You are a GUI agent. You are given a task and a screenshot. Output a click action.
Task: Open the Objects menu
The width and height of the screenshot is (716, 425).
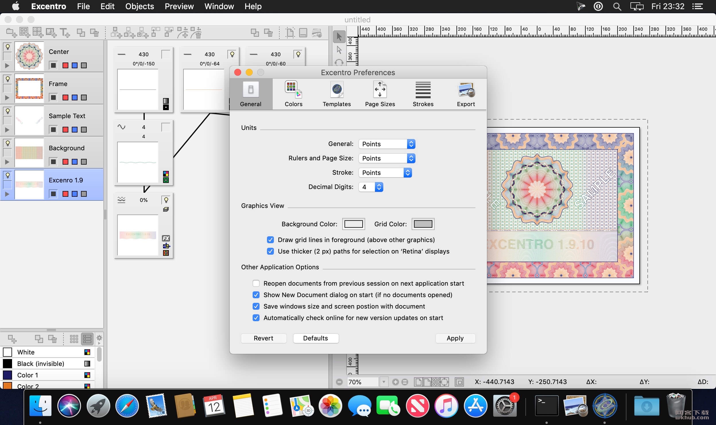click(140, 6)
